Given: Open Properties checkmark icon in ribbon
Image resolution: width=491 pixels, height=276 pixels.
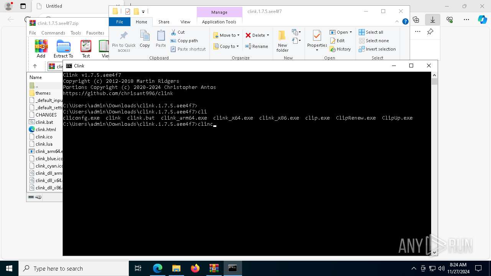Looking at the screenshot, I should click(317, 36).
